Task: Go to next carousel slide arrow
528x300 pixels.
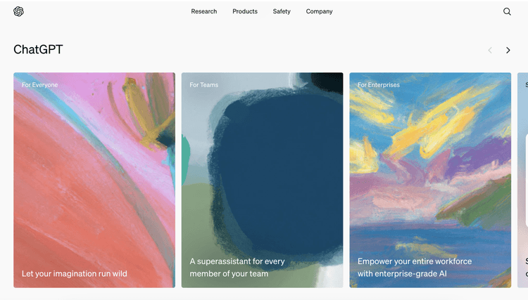Action: click(x=508, y=51)
